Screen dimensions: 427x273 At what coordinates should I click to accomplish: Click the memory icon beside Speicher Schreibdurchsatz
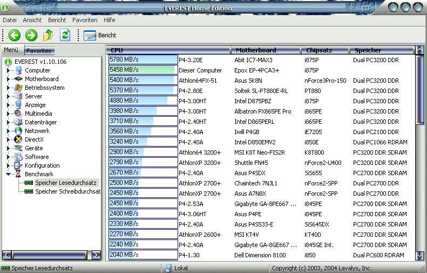click(29, 191)
